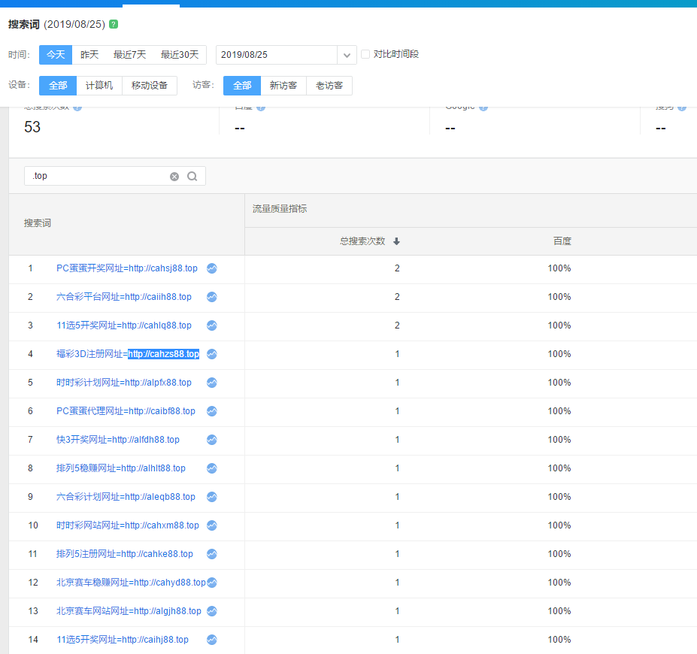Image resolution: width=697 pixels, height=654 pixels.
Task: Select 全部 under device filter
Action: click(58, 85)
